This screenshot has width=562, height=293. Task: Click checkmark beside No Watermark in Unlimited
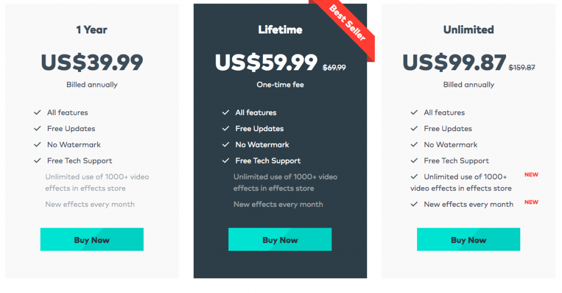point(414,145)
